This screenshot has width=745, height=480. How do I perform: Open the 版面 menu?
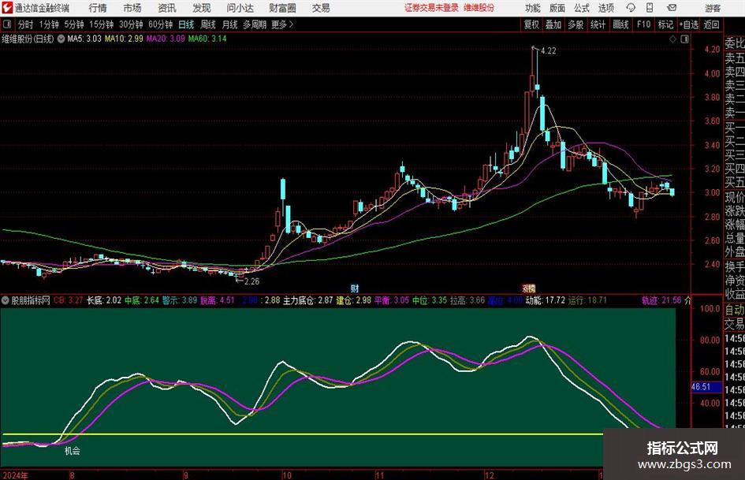coord(557,8)
